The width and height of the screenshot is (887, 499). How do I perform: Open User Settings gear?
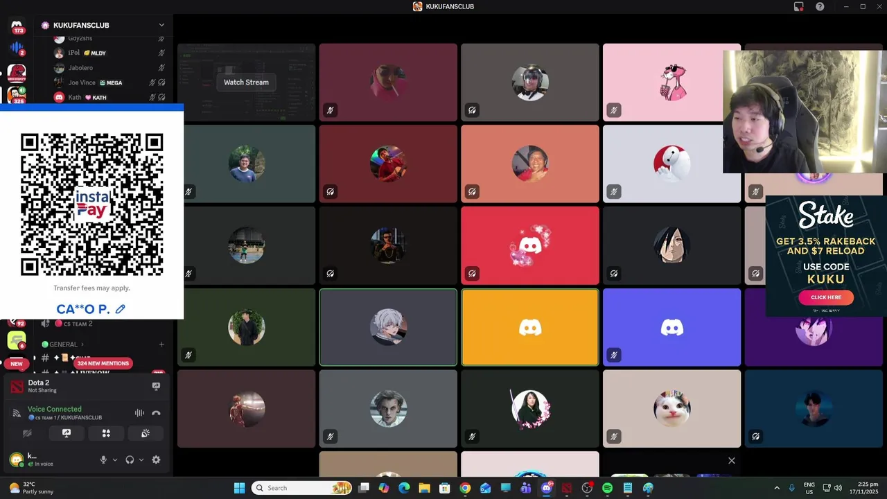click(x=156, y=459)
